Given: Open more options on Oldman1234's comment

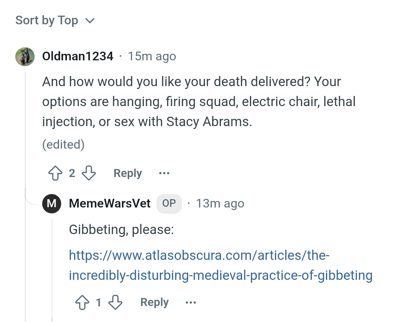Looking at the screenshot, I should 164,173.
